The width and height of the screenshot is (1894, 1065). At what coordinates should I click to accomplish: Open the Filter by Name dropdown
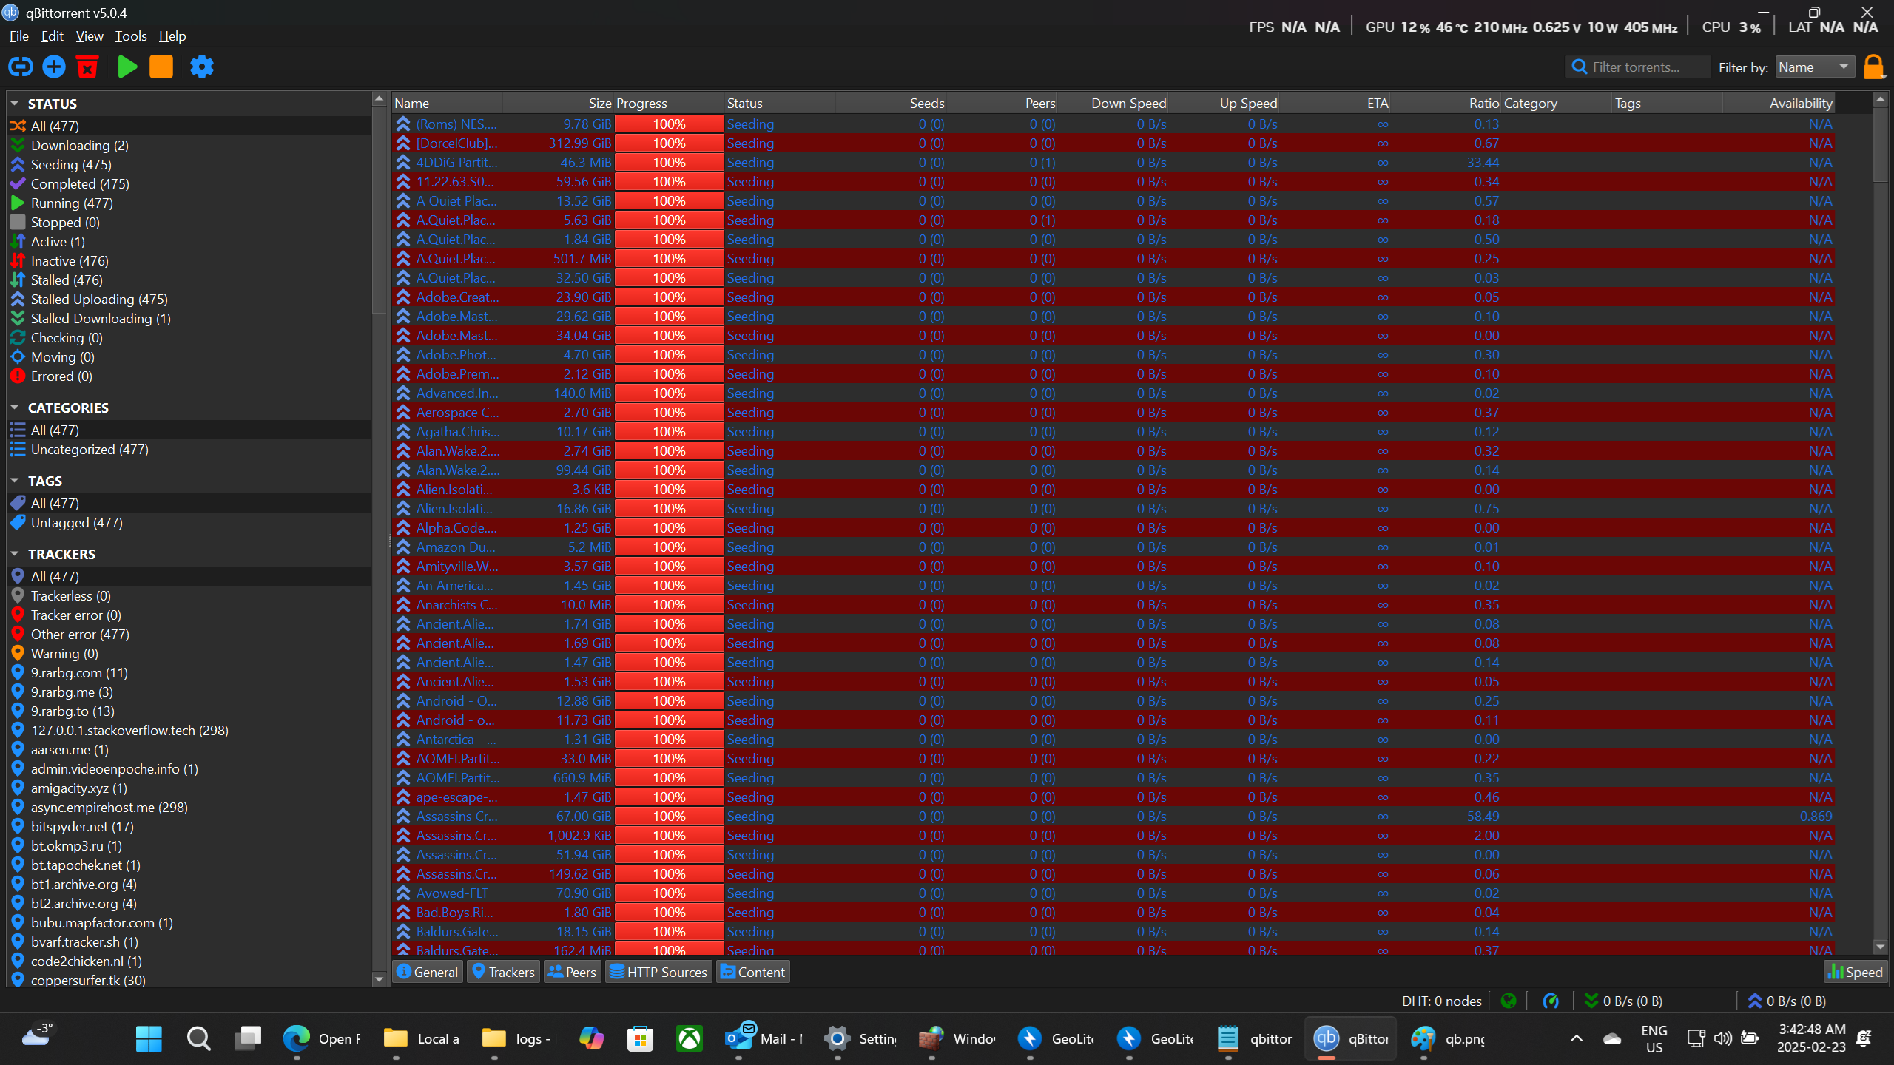pos(1815,67)
